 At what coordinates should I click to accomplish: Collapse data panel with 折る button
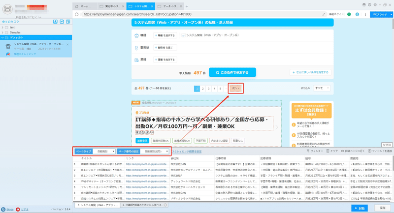(387, 145)
